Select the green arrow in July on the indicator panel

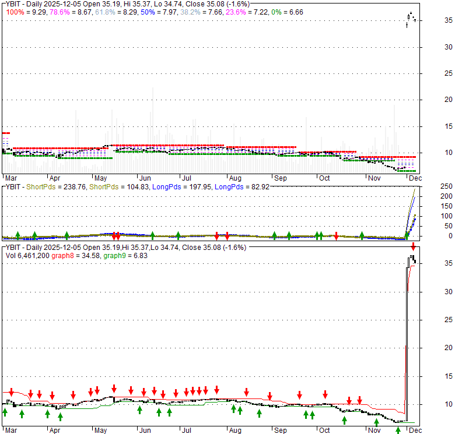(178, 236)
